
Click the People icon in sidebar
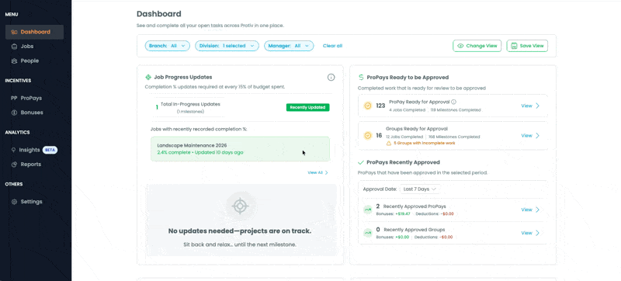point(14,61)
